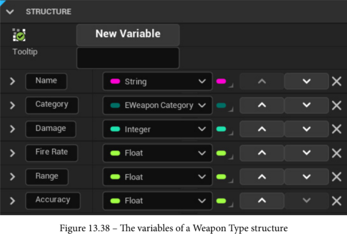Click the pink container type pill for Name

pos(222,81)
